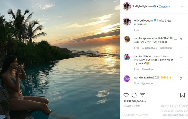The width and height of the screenshot is (188, 119).
Task: Share the post via paper plane icon
Action: [142, 95]
